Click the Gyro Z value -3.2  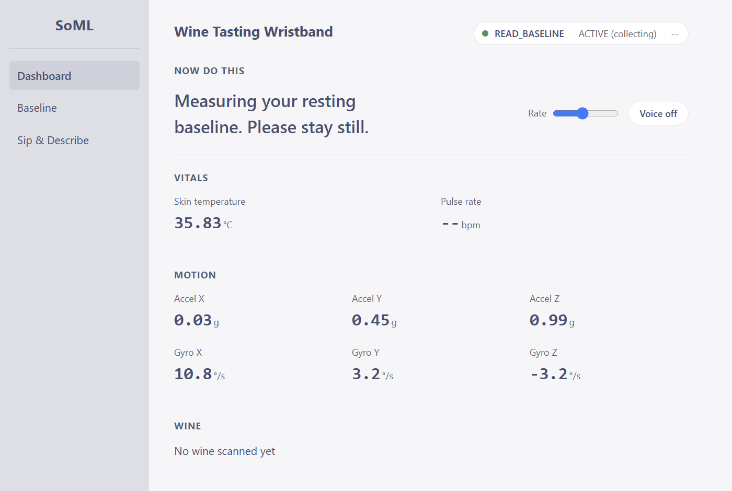[548, 374]
